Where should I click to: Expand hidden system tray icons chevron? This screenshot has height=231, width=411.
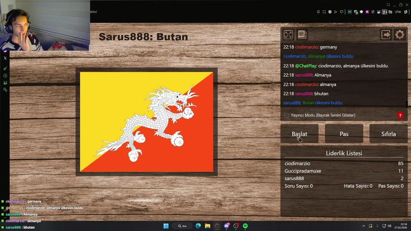[363, 226]
